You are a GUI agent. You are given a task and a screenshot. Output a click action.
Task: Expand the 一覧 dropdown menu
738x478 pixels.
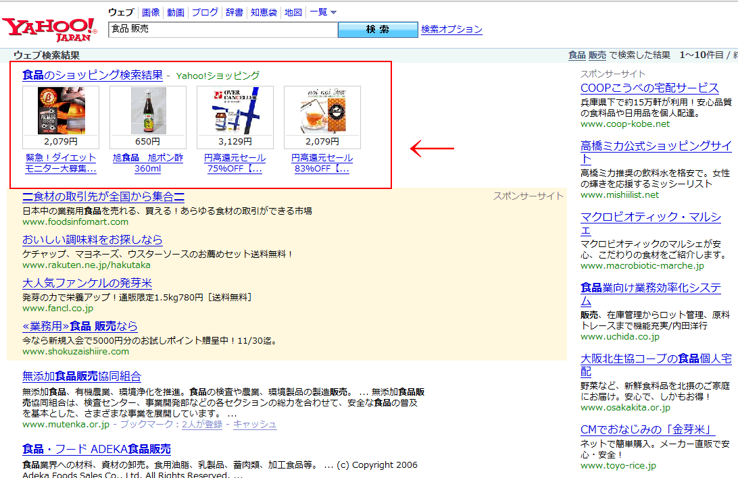click(323, 12)
